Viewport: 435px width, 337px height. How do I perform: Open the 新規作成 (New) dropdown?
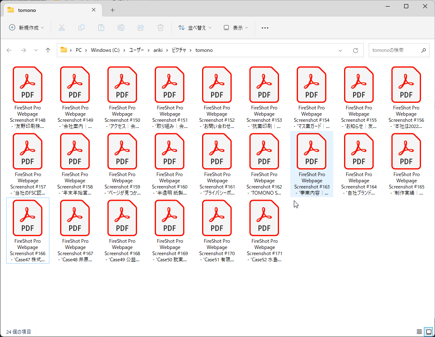(x=26, y=28)
